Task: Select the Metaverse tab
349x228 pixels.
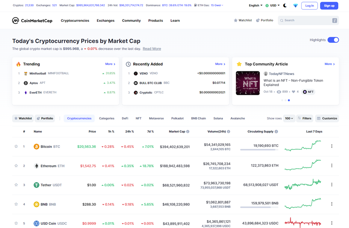Action: (x=156, y=118)
